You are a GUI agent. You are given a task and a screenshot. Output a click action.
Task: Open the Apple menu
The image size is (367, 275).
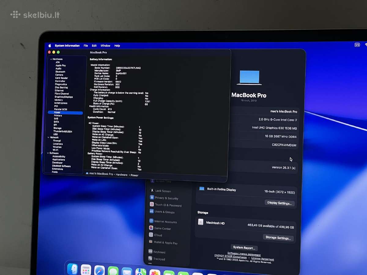[x=50, y=46]
